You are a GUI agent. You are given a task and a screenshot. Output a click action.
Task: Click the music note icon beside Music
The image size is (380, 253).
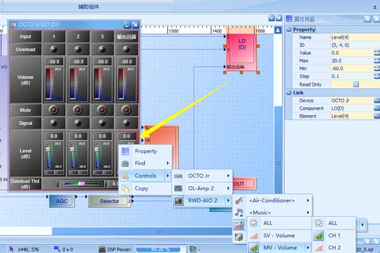(x=239, y=212)
